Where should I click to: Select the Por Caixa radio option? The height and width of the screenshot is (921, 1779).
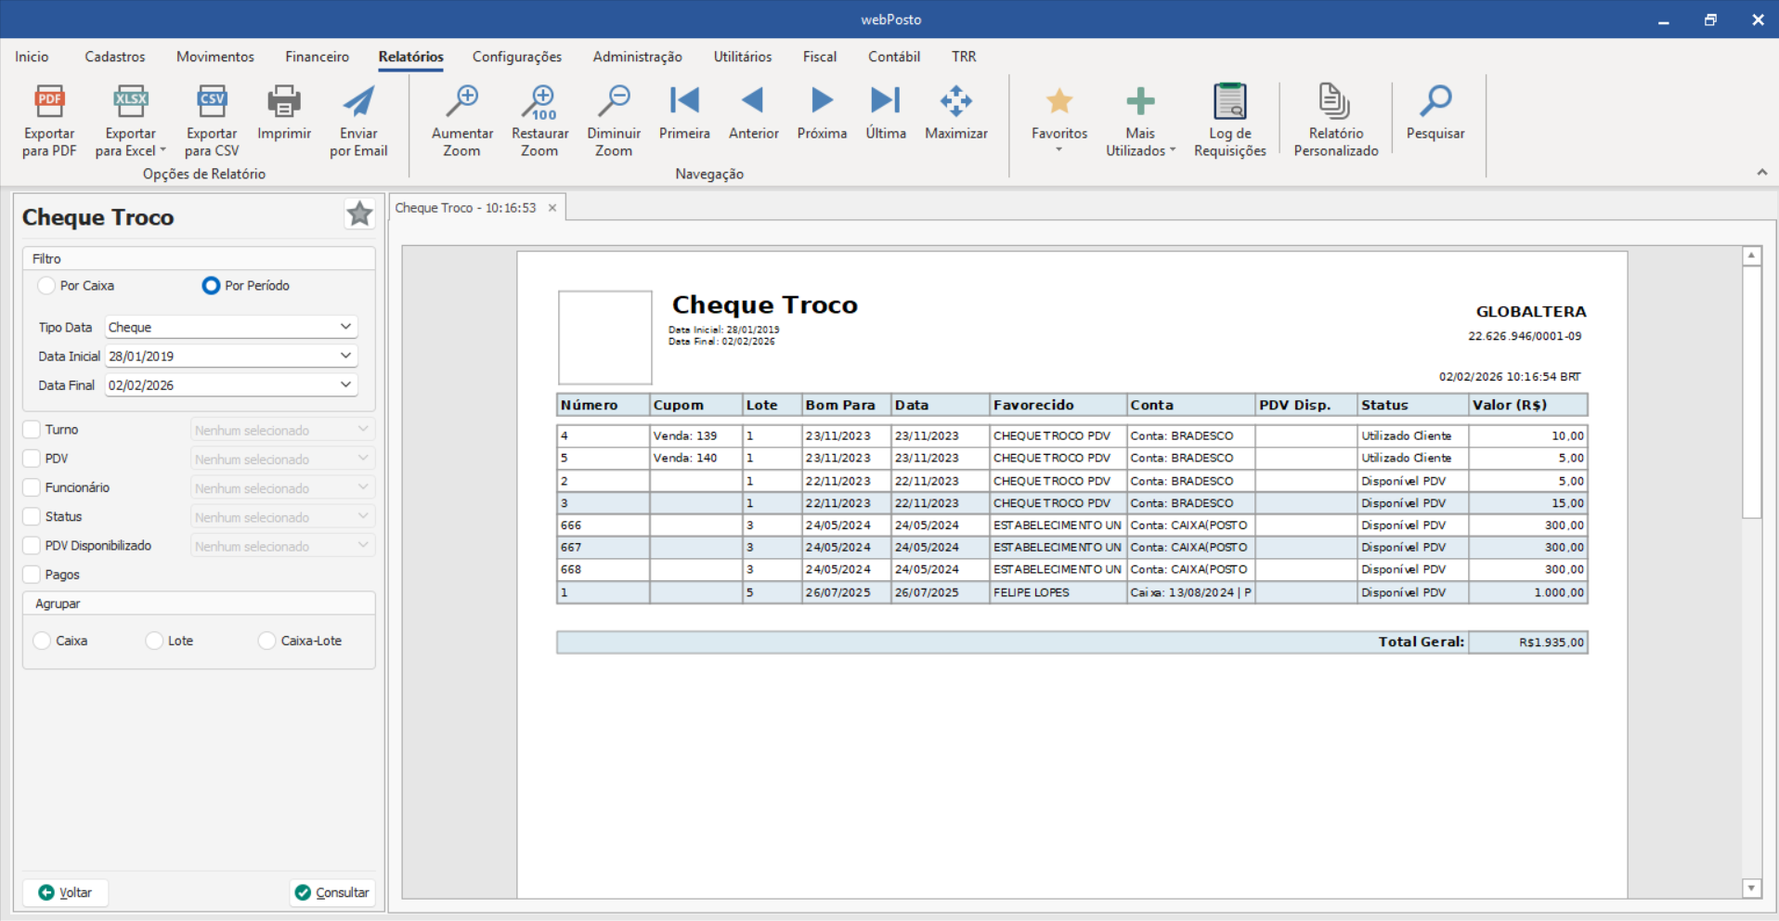(x=46, y=286)
